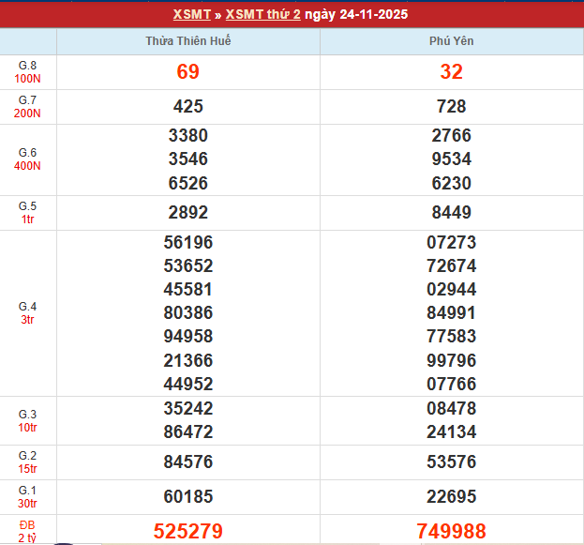The image size is (584, 545).
Task: Select the number 22695
Action: tap(452, 496)
